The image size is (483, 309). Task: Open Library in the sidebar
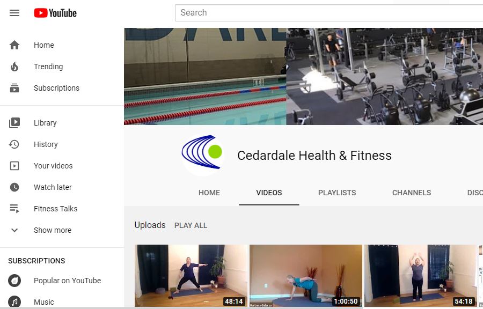62,123
